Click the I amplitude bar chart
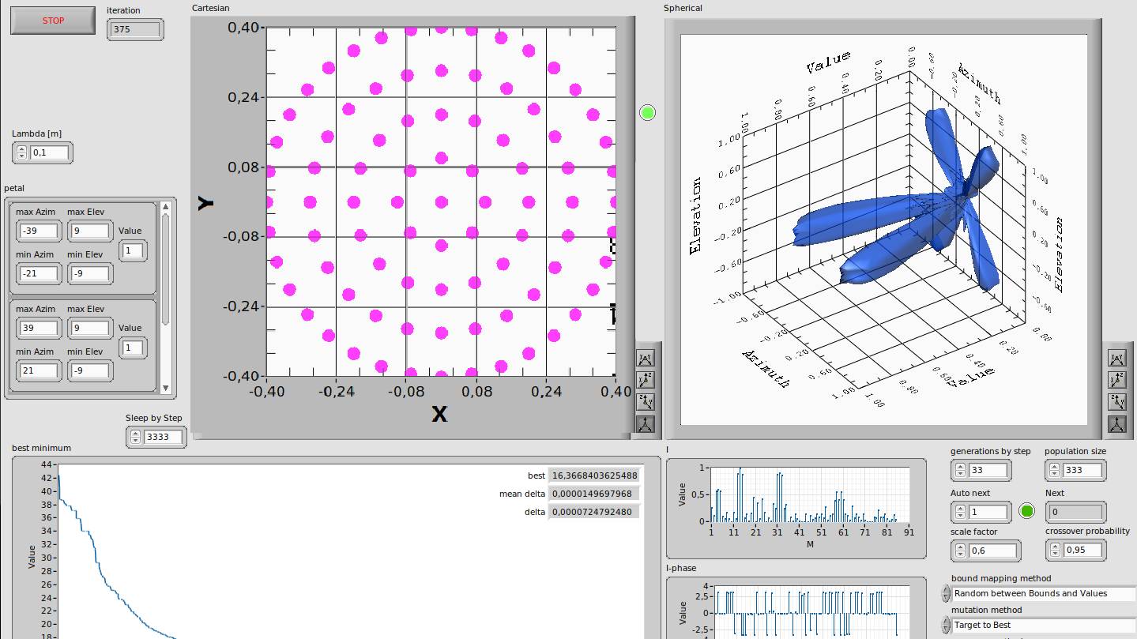Viewport: 1137px width, 639px height. (x=810, y=494)
